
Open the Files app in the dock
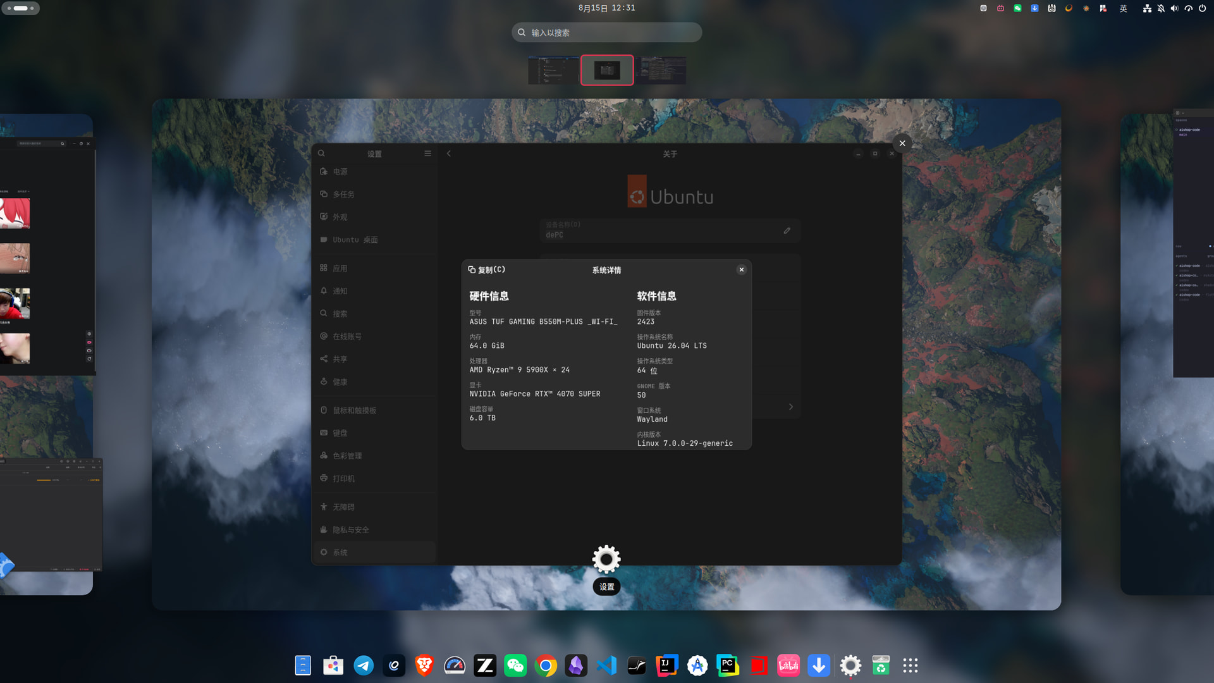coord(303,665)
